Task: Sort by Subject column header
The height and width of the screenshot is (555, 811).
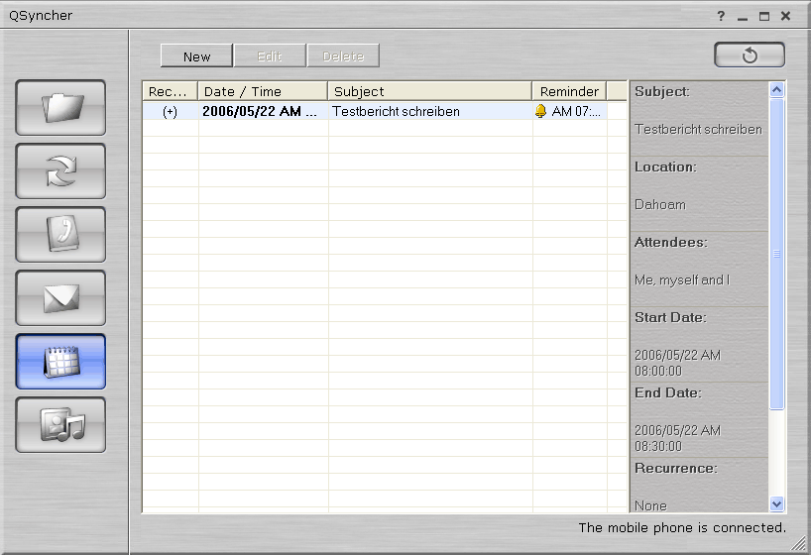Action: (x=430, y=91)
